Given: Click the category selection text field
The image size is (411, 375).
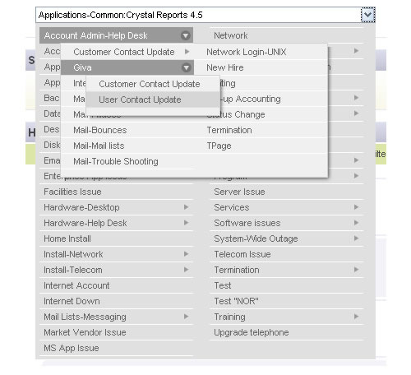Looking at the screenshot, I should pyautogui.click(x=198, y=15).
